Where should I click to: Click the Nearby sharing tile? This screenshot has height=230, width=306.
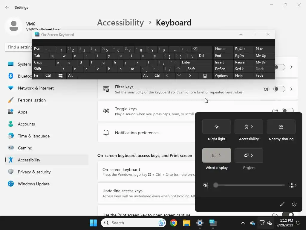(x=281, y=127)
